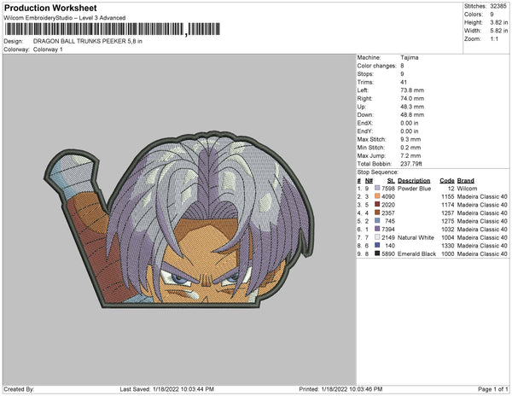Click the Right value '74.0 mm'

[412, 99]
